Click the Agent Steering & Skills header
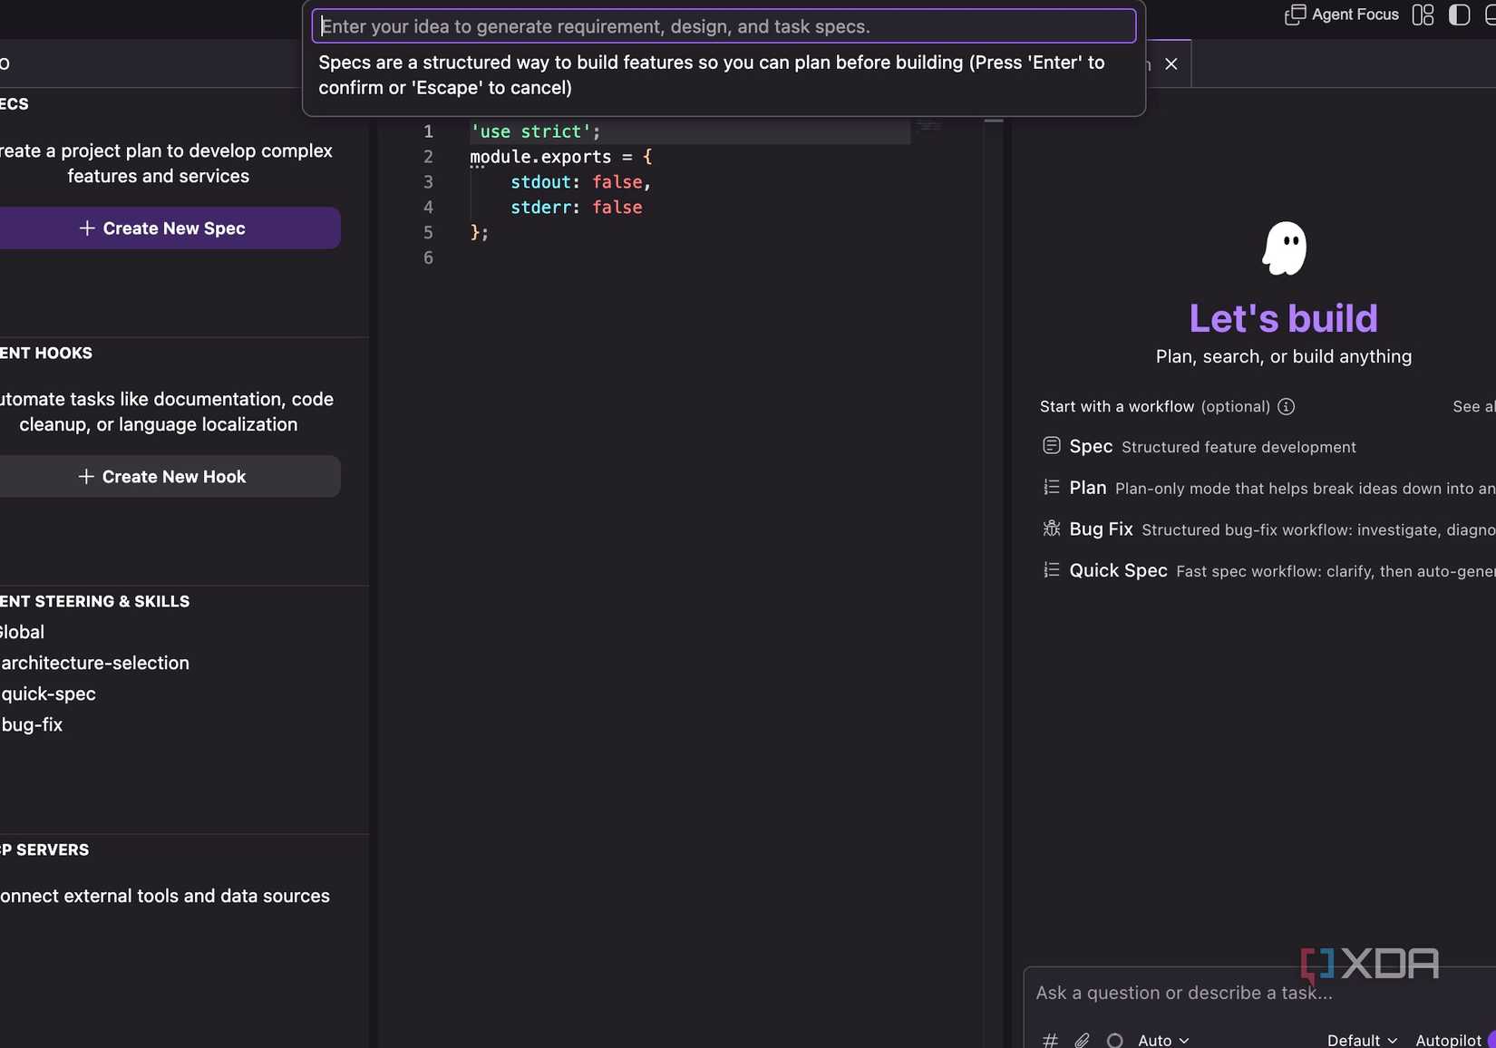 (x=95, y=601)
